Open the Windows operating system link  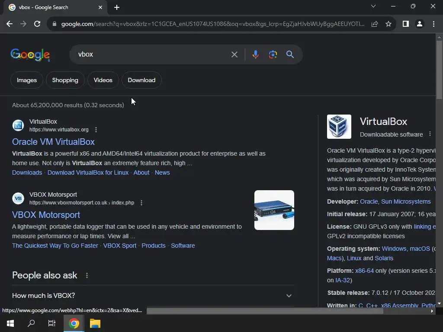(394, 249)
